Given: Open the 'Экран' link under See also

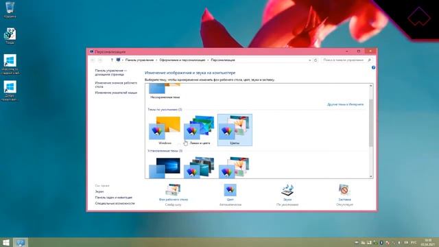Looking at the screenshot, I should 99,191.
